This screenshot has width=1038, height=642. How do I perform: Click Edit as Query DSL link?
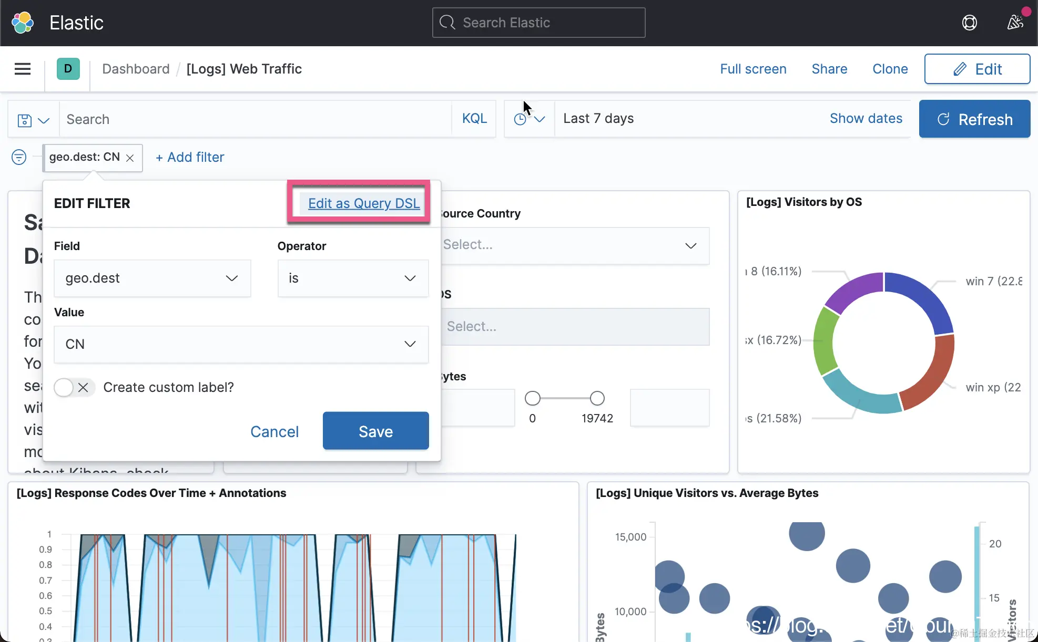(x=364, y=203)
